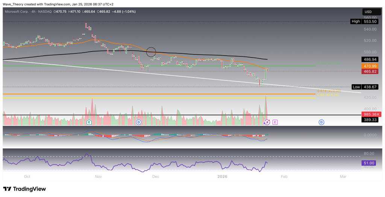Open the USD currency selector
Viewport: 385px width, 197px height.
coord(368,12)
